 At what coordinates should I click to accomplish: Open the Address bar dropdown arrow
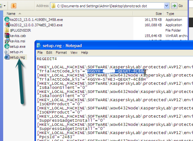pyautogui.click(x=166, y=6)
